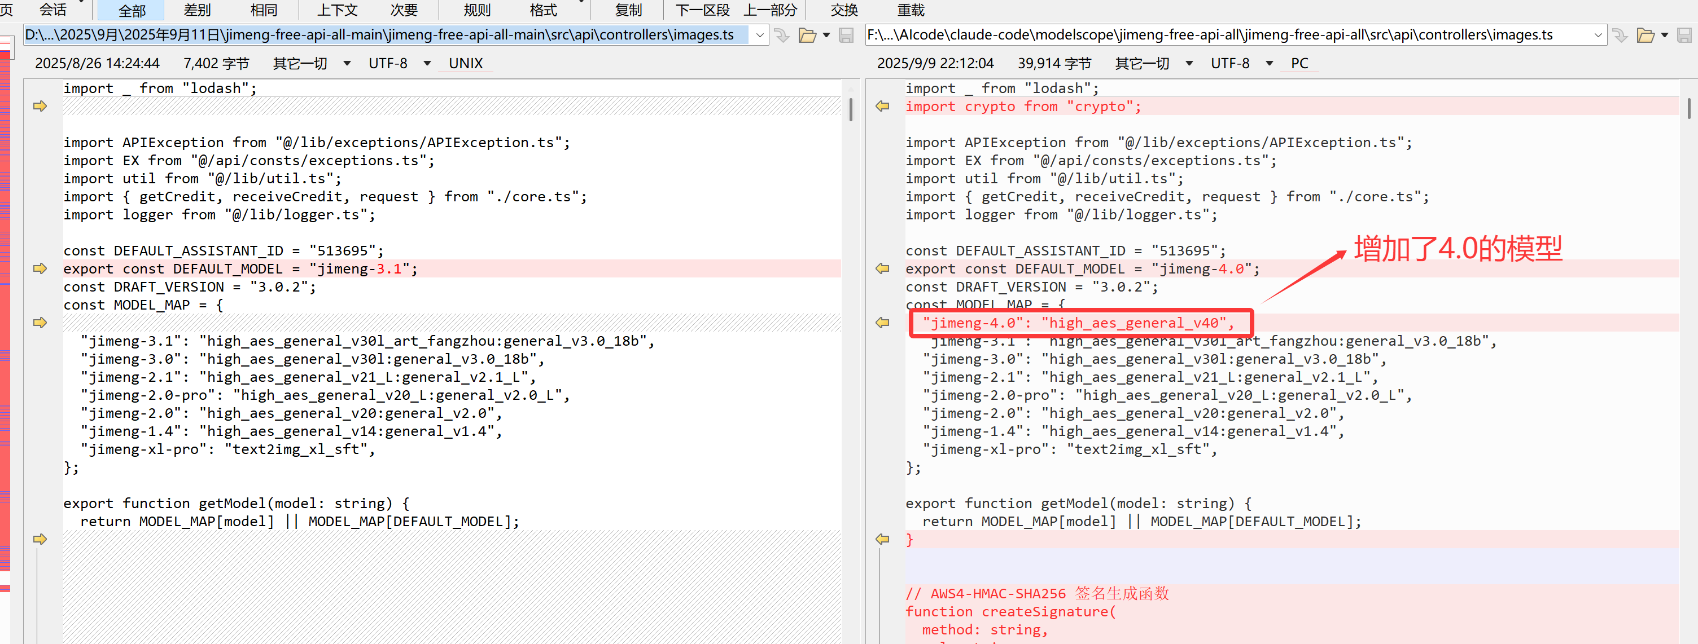Save the right file
This screenshot has height=644, width=1698.
coord(1684,35)
